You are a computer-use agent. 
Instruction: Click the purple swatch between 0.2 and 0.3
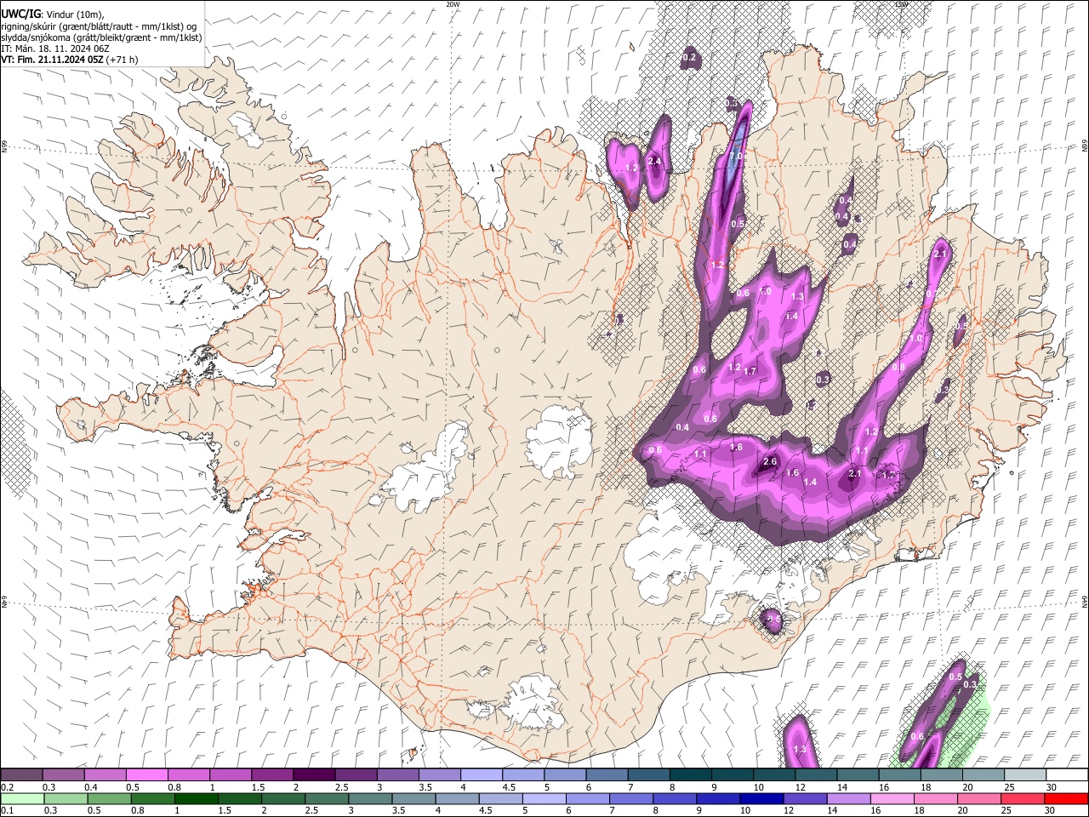click(21, 774)
